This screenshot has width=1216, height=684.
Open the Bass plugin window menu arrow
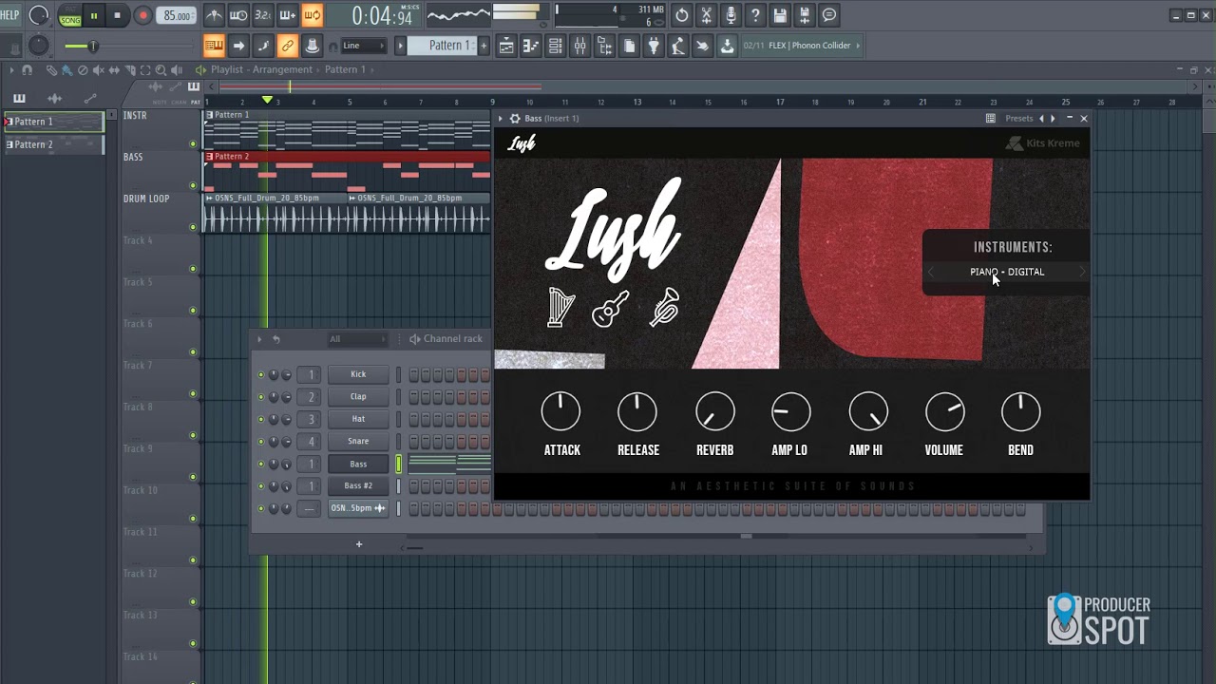(502, 119)
